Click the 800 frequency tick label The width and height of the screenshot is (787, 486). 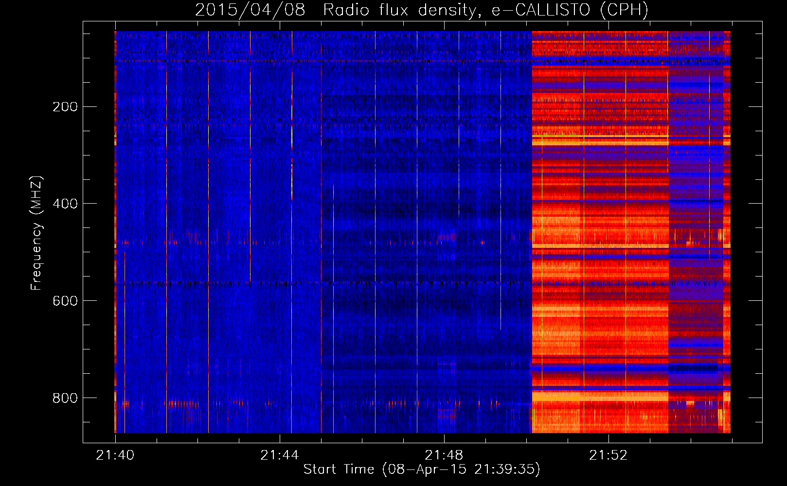pos(65,398)
